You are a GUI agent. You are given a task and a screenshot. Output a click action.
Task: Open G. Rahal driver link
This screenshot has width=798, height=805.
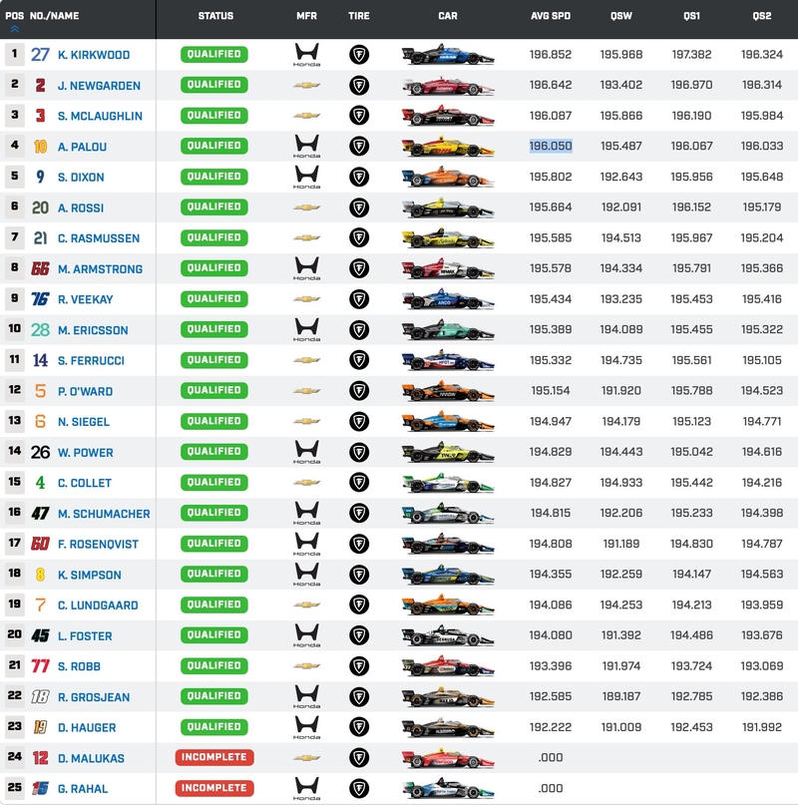83,789
